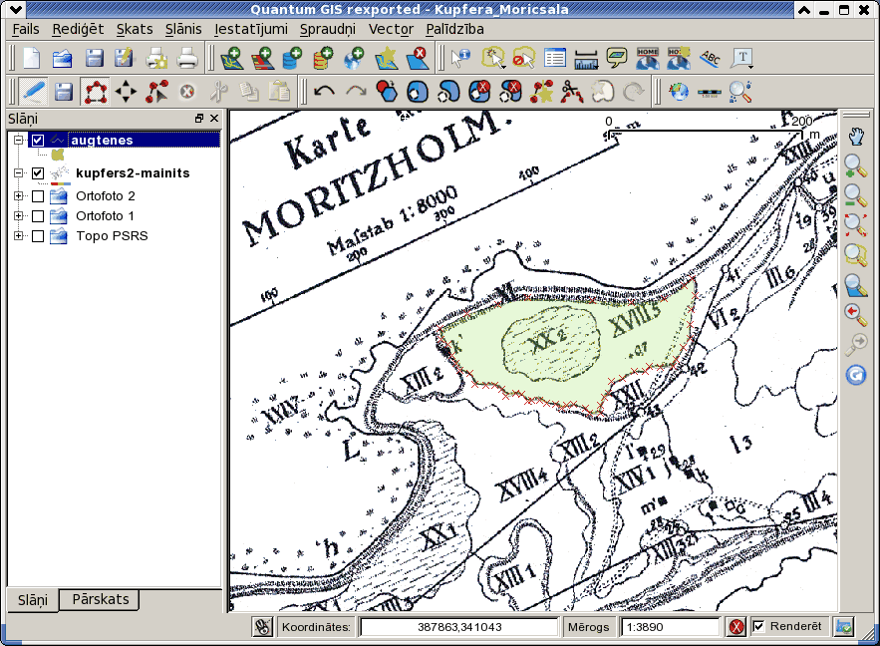
Task: Expand the Topo PSRS group
Action: pos(19,235)
